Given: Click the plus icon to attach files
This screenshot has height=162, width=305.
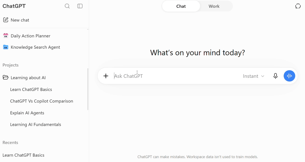Looking at the screenshot, I should click(x=106, y=76).
